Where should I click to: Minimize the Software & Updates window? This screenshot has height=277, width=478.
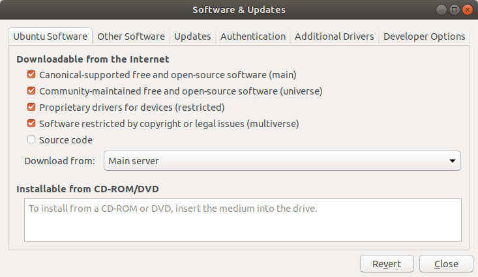[441, 10]
